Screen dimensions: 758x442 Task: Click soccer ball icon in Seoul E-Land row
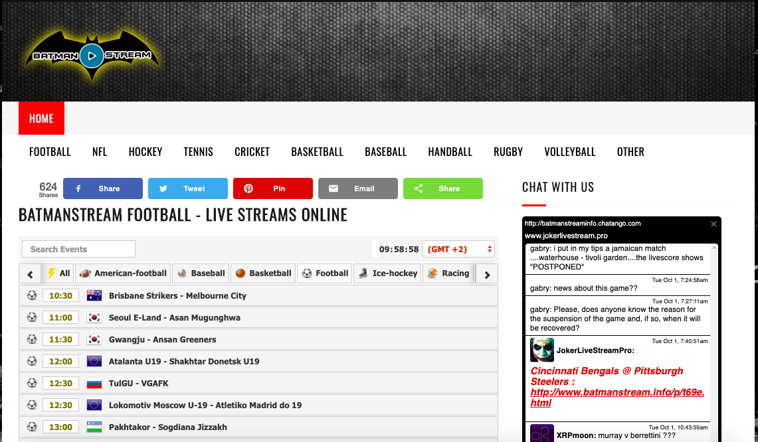32,317
